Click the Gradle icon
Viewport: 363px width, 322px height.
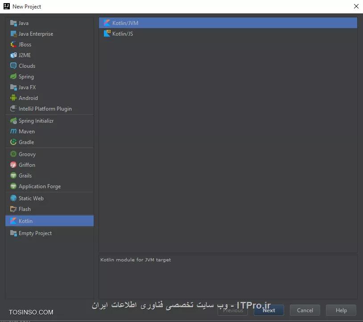click(x=13, y=142)
